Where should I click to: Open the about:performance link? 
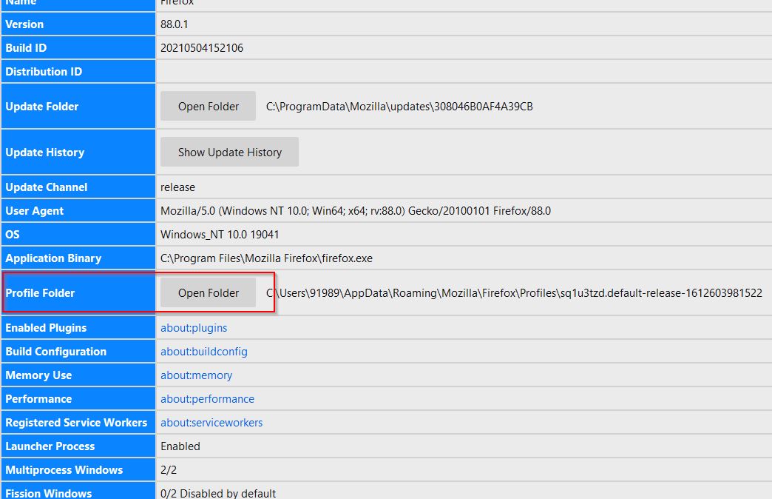coord(207,399)
